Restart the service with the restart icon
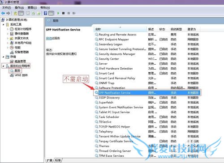This screenshot has height=163, width=224. coord(74,13)
